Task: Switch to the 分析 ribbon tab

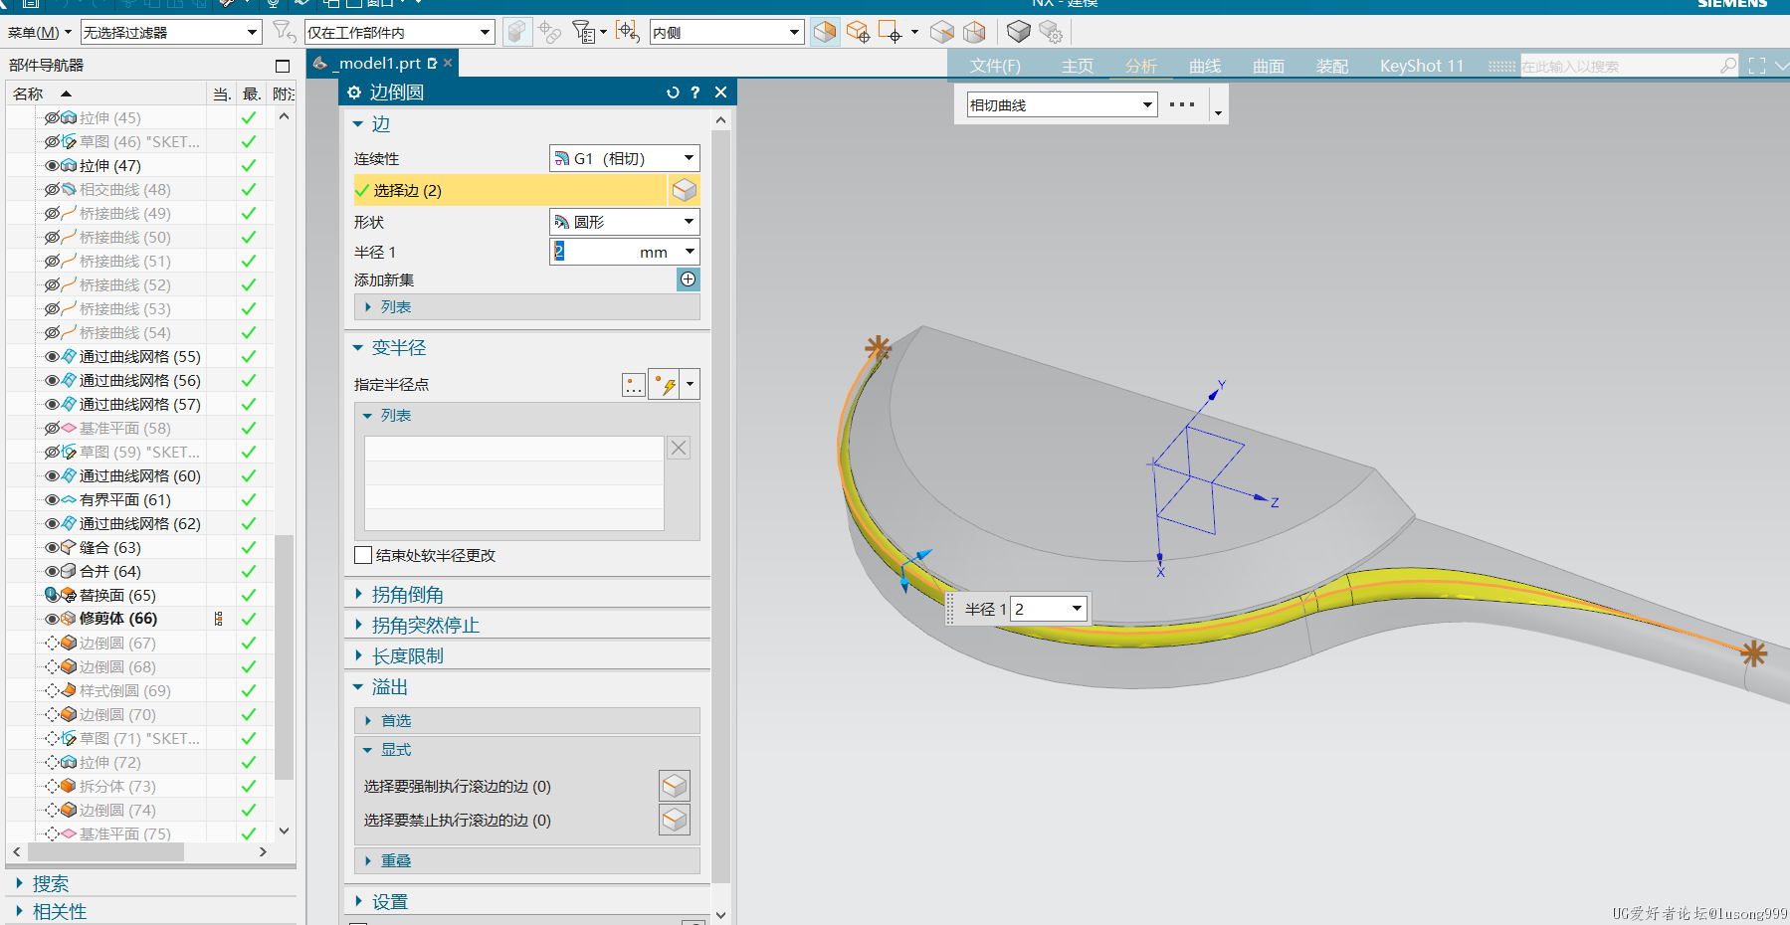Action: 1141,66
